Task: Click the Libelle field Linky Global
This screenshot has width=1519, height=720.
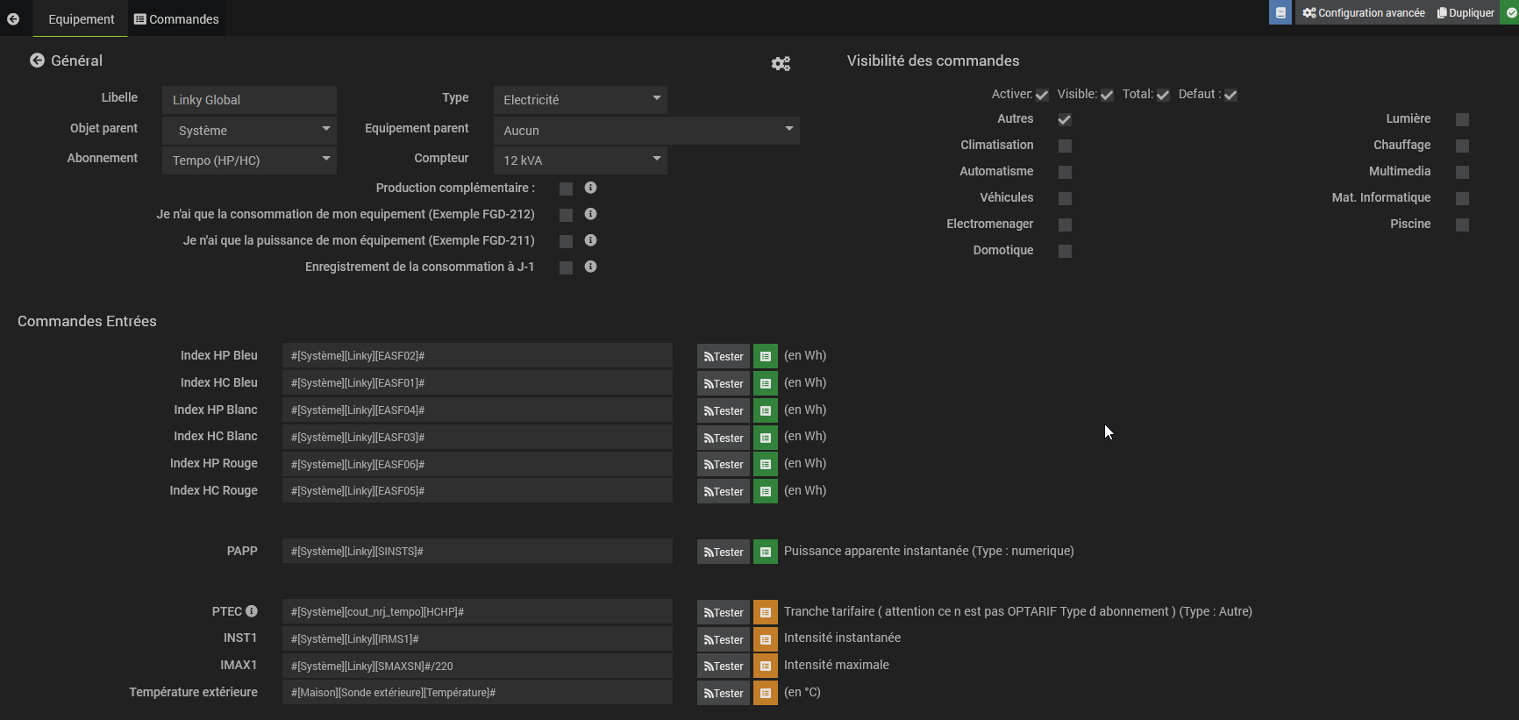Action: pos(249,100)
